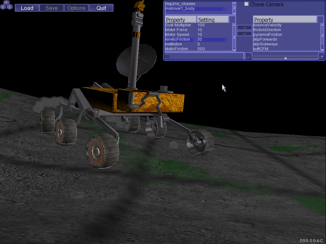The image size is (326, 244).
Task: Click the Property column header in settings table
Action: pos(181,20)
